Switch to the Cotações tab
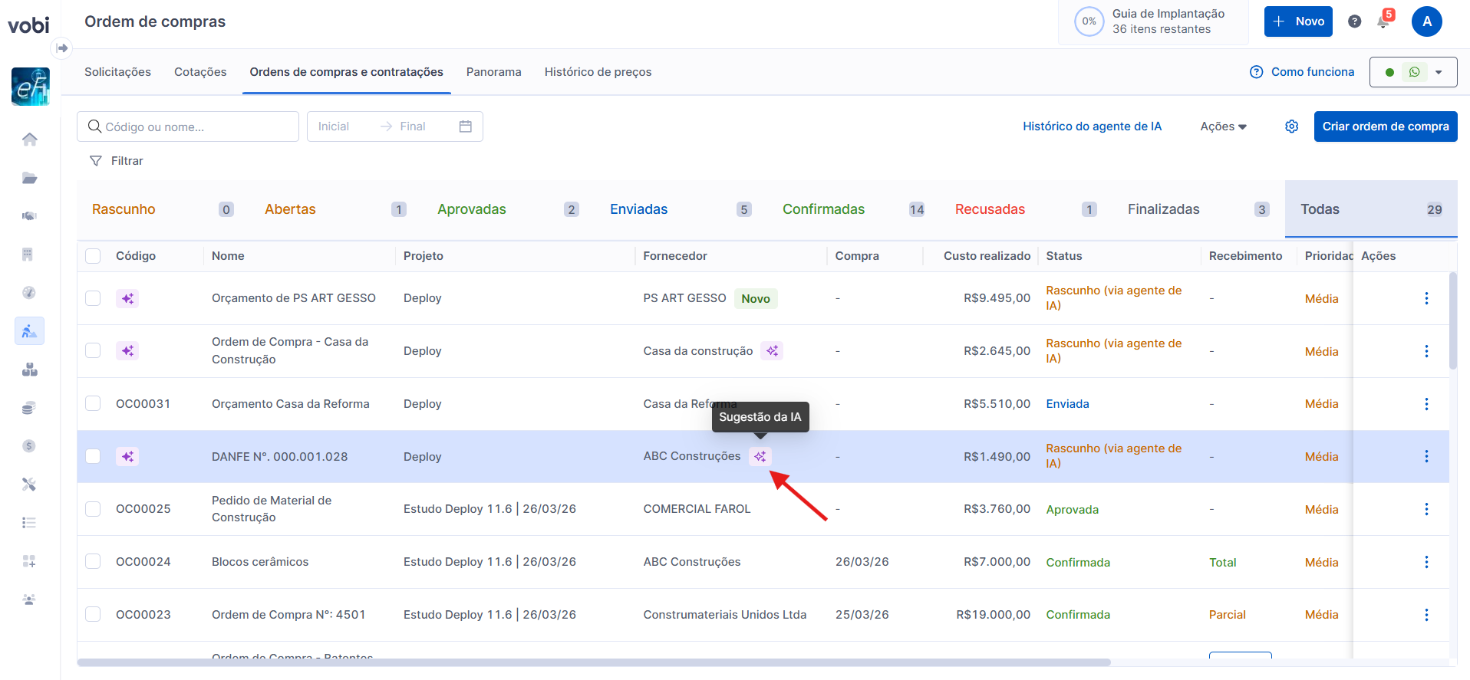This screenshot has height=680, width=1470. click(200, 72)
